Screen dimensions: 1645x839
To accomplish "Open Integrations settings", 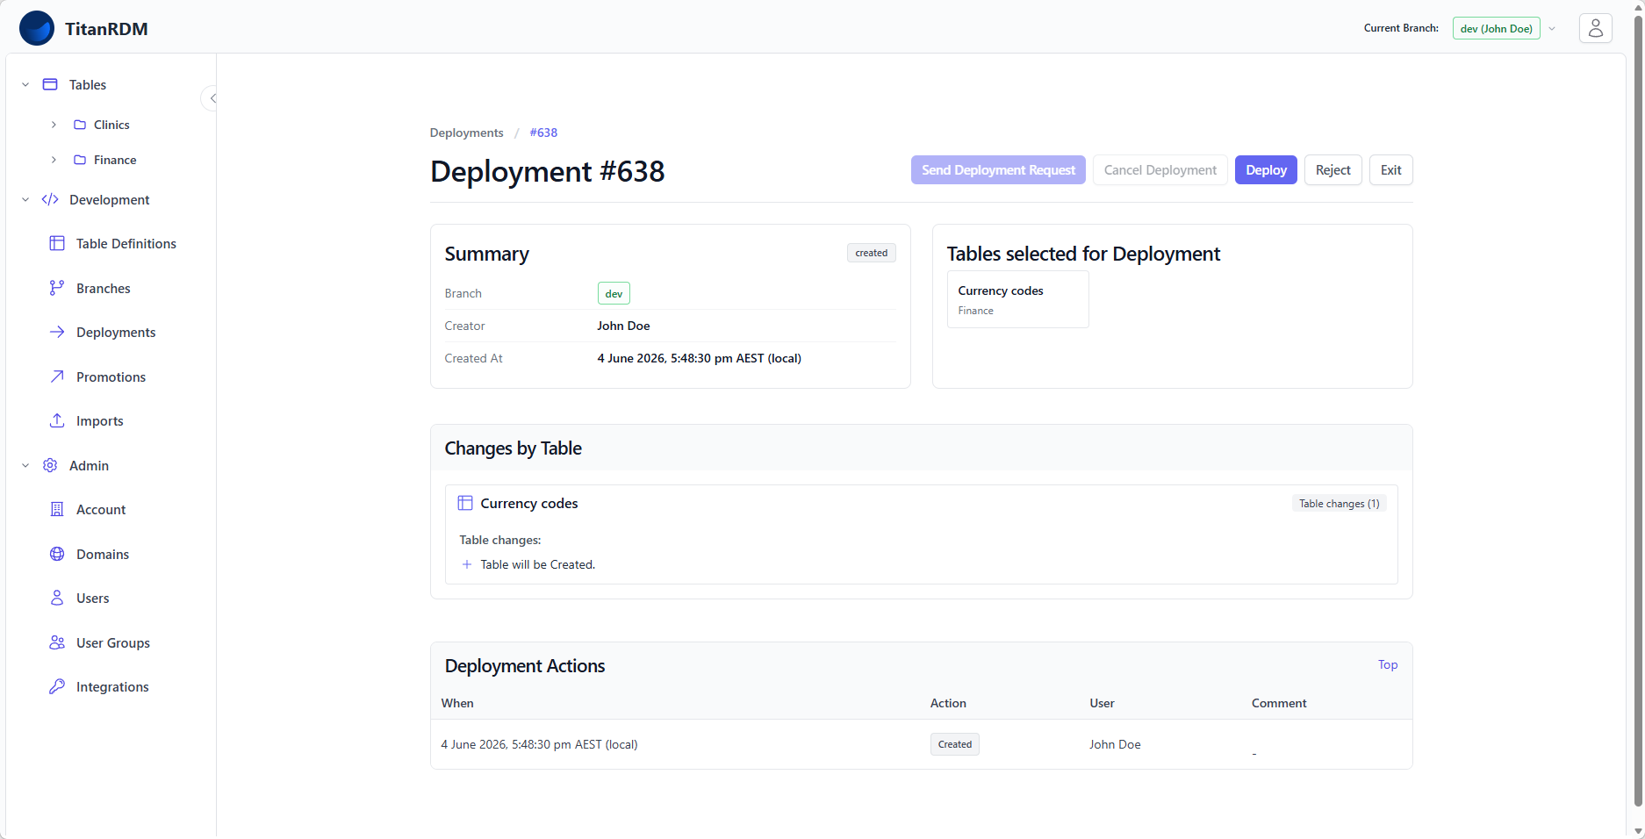I will click(x=112, y=686).
